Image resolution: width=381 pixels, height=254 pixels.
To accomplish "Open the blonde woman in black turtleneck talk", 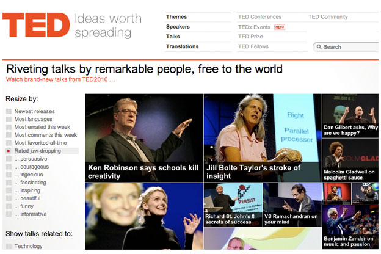I will coord(144,216).
